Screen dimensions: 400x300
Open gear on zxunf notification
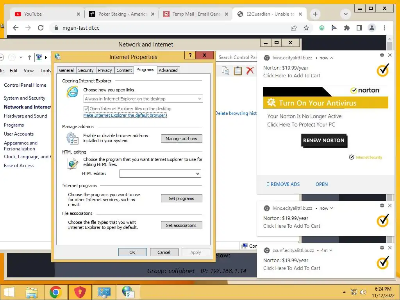coord(382,248)
